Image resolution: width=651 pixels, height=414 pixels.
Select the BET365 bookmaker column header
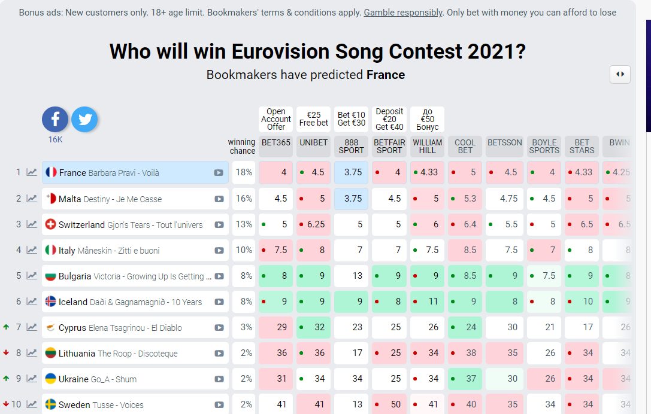[x=276, y=143]
